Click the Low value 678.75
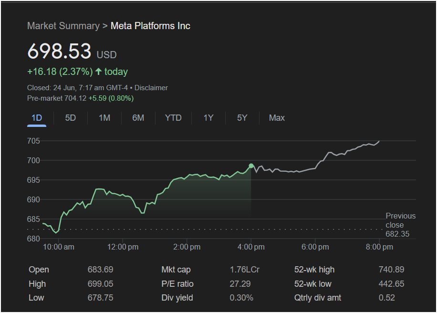437x313 pixels. (x=100, y=298)
